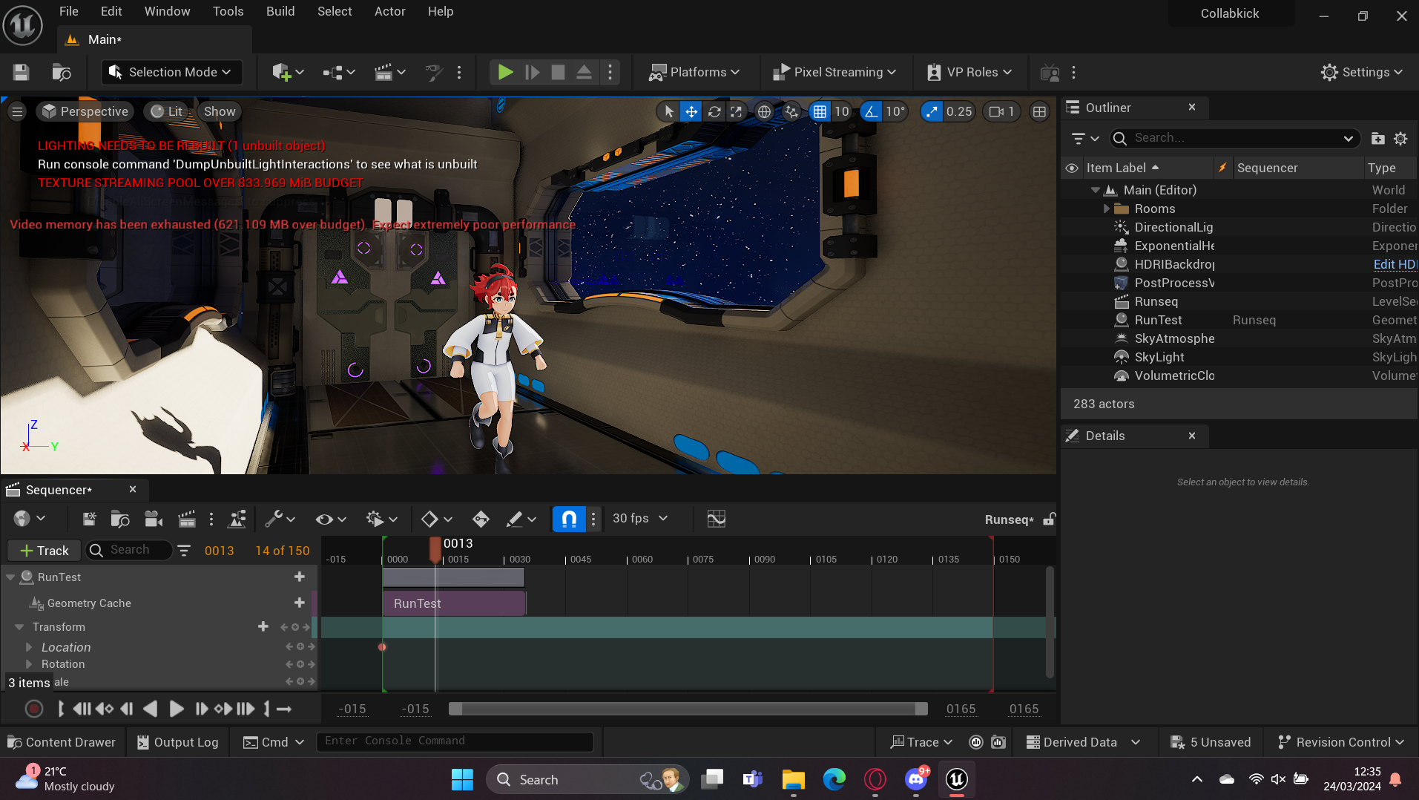Open the Sequencer 30 fps dropdown
The height and width of the screenshot is (800, 1419).
point(640,518)
